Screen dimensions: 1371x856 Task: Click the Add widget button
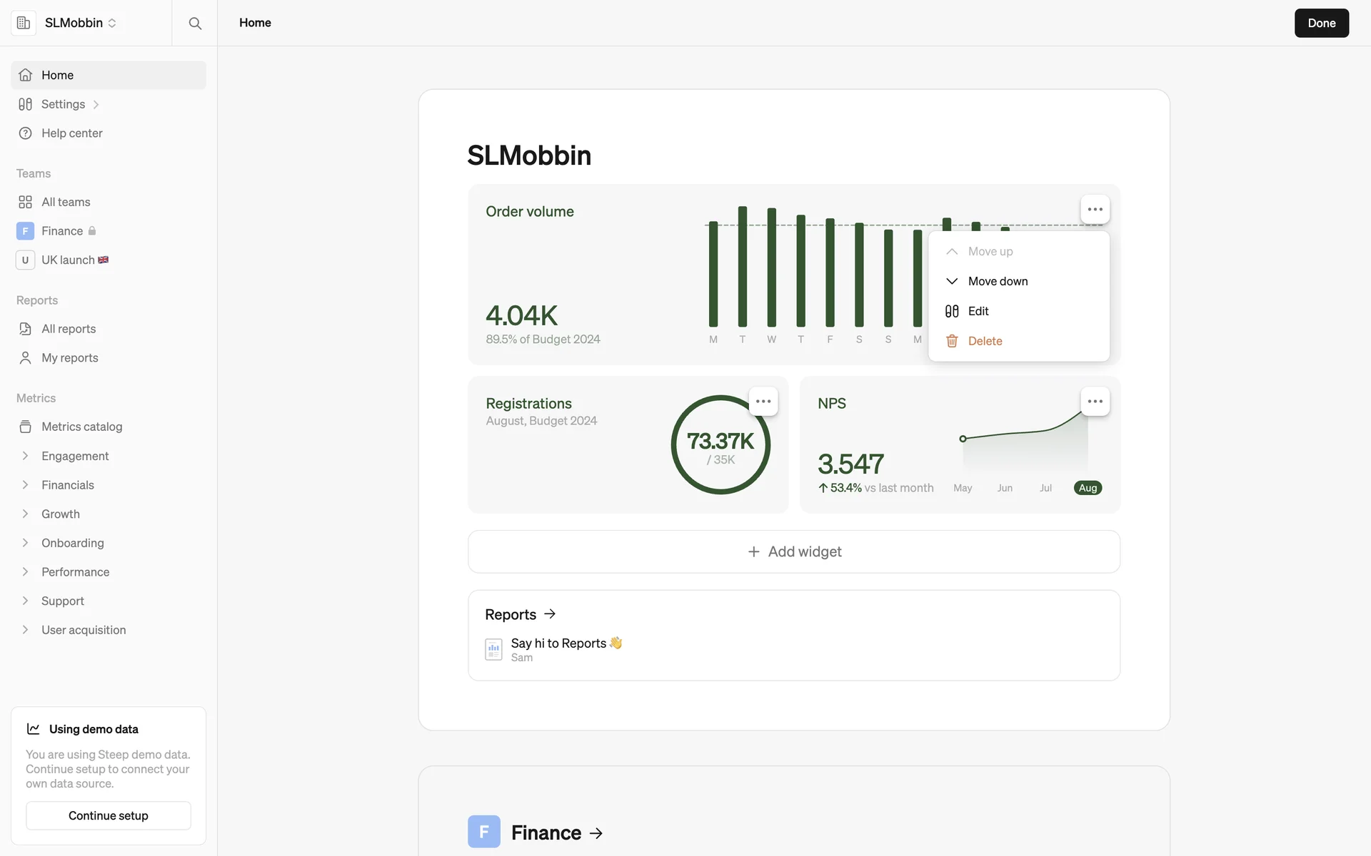(x=794, y=551)
